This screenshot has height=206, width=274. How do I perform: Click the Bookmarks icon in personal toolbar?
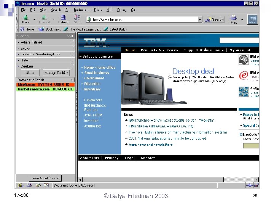point(41,29)
